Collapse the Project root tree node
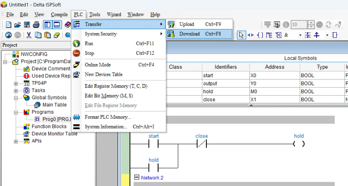Viewport: 348px width, 186px height. [x=5, y=62]
